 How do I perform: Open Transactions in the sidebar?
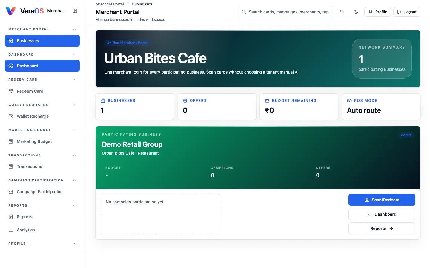click(42, 166)
